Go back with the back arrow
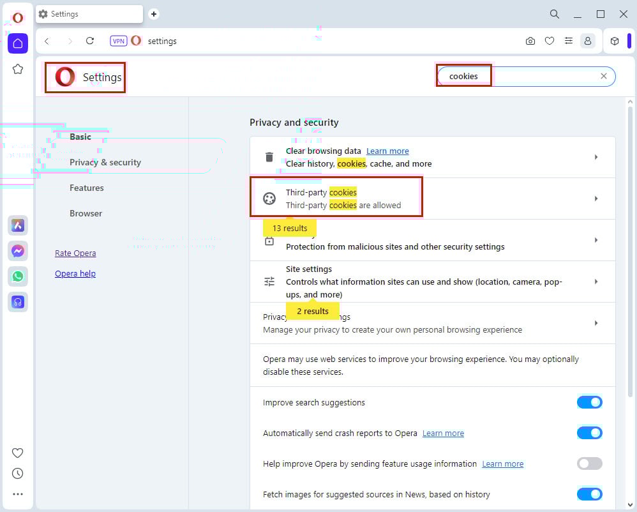Viewport: 637px width, 512px height. tap(47, 41)
